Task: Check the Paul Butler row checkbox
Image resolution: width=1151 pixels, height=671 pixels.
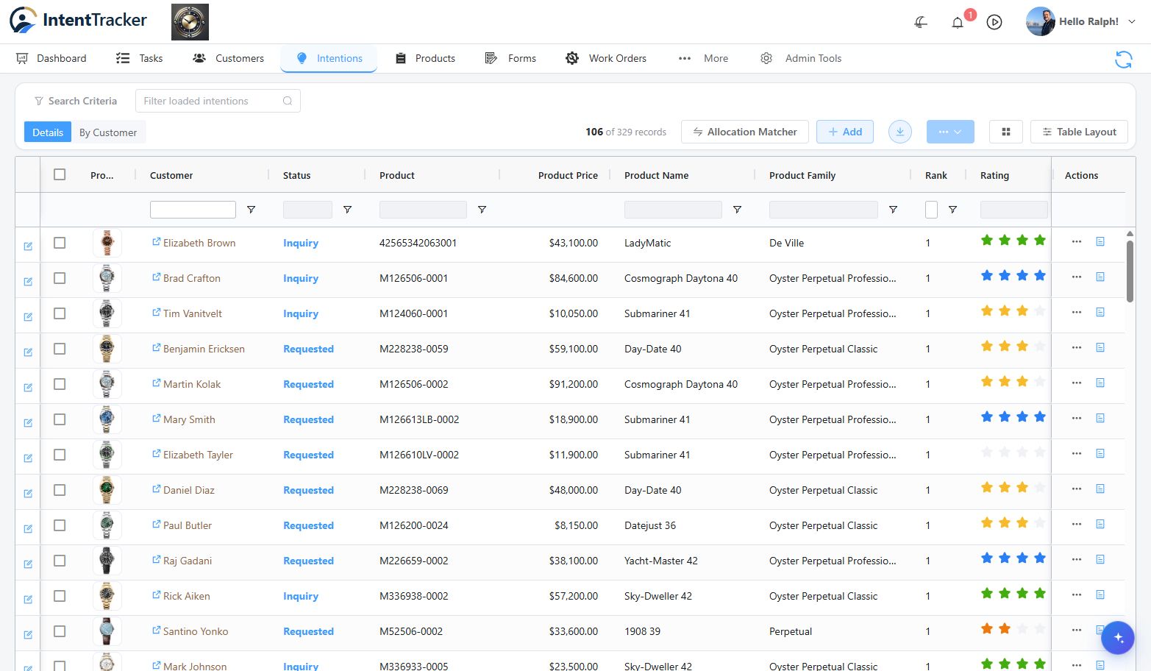Action: point(60,525)
